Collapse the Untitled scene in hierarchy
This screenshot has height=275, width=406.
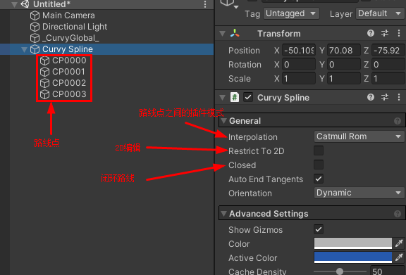(x=15, y=4)
